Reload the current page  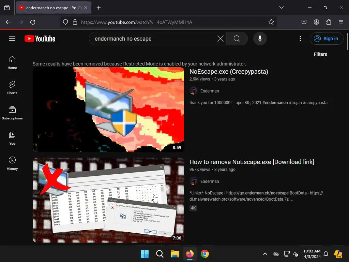click(x=33, y=22)
